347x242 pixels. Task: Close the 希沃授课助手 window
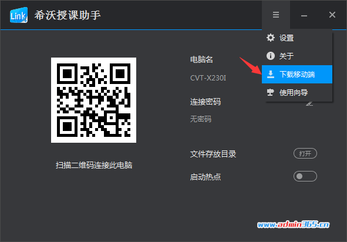(x=332, y=15)
